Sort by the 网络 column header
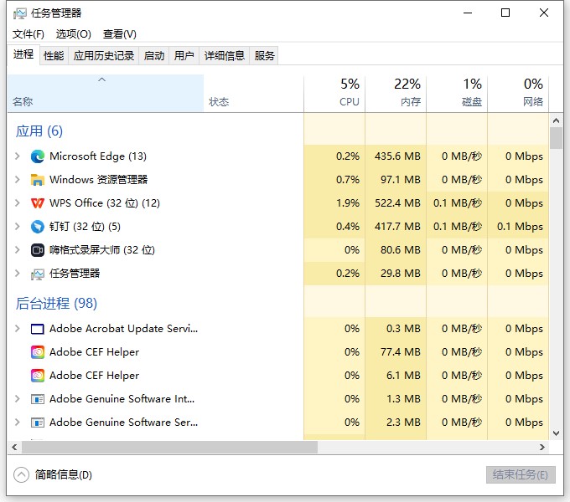Screen dimensions: 570x502 518,93
